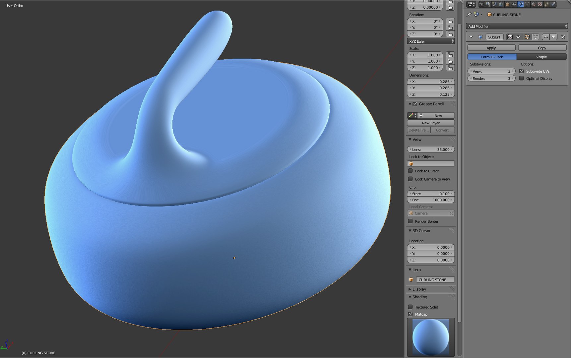Open the Constraints chain-link tab
Screen dimensions: 571x358
pyautogui.click(x=514, y=4)
